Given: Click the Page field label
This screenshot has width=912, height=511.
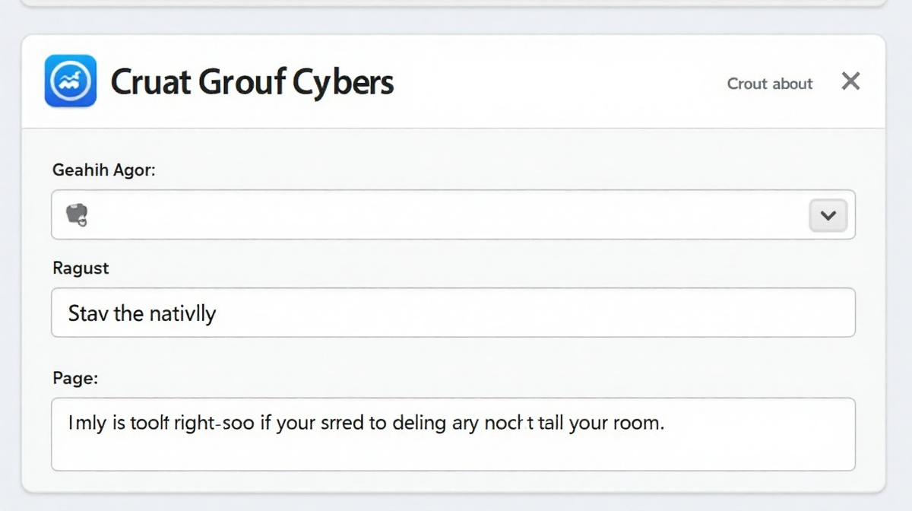Looking at the screenshot, I should 75,377.
